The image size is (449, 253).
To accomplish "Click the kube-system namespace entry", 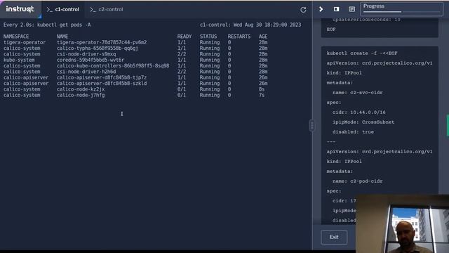I will (x=19, y=60).
